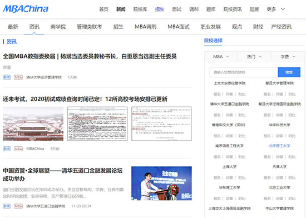Open school 上海大学
Viewport: 306px width, 218px height.
coord(229,167)
